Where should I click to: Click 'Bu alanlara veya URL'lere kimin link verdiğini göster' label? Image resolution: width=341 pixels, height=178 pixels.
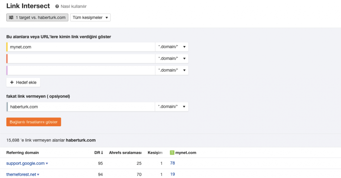(59, 37)
